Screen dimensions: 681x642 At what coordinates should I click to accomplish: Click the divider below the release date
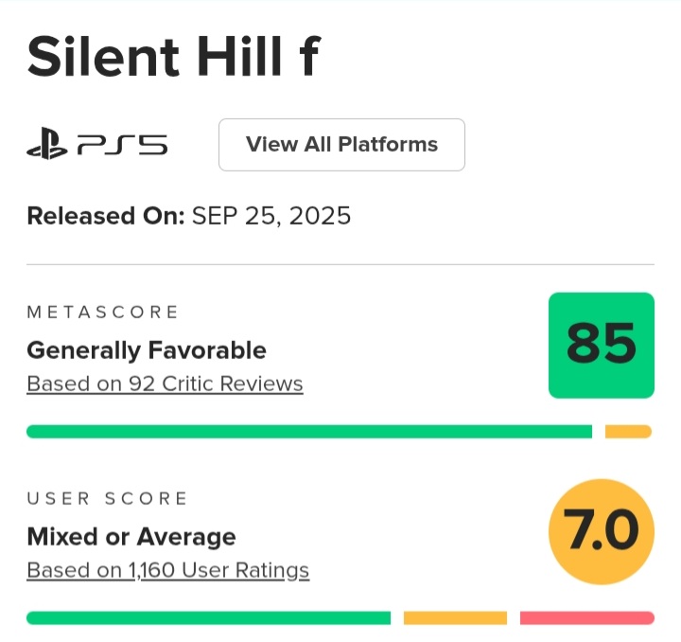pyautogui.click(x=340, y=264)
